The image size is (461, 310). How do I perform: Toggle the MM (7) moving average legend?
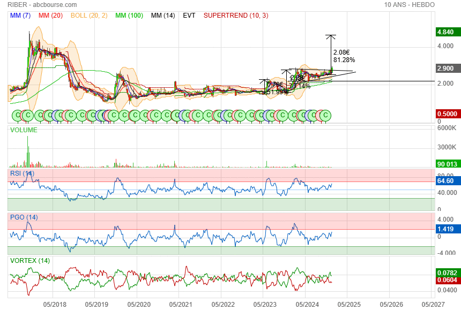21,16
